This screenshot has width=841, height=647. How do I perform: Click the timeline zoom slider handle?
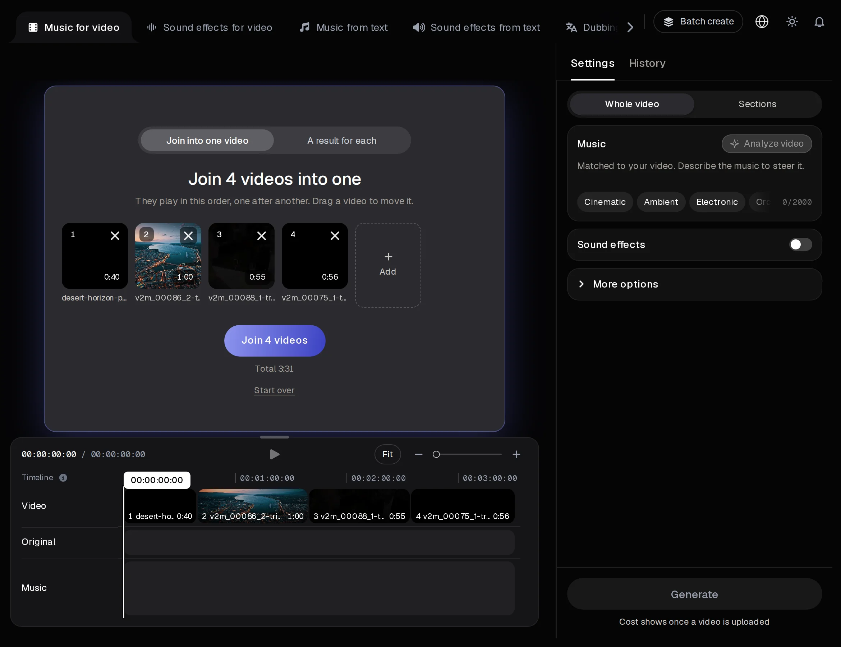click(x=436, y=454)
